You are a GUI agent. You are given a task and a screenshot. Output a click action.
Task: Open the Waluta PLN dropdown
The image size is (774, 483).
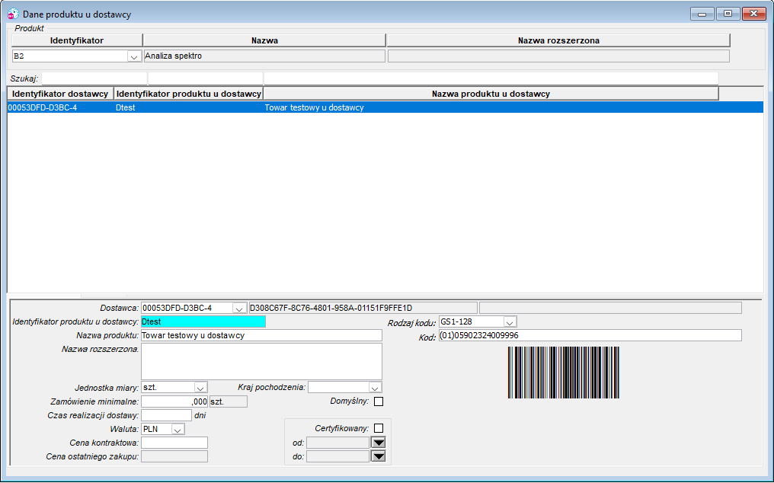[178, 429]
